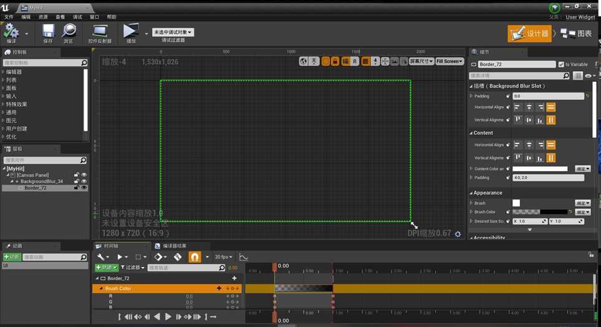This screenshot has height=327, width=601.
Task: Open the debug object dropdown (未选中调试对象)
Action: [x=173, y=32]
